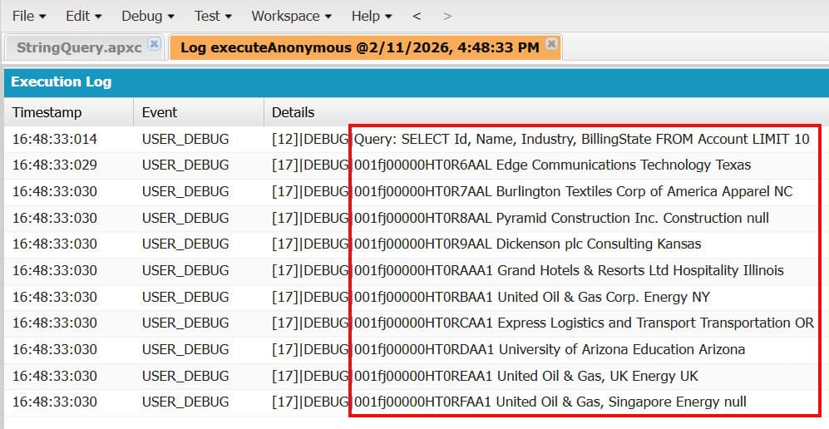Open the Help menu

click(372, 17)
